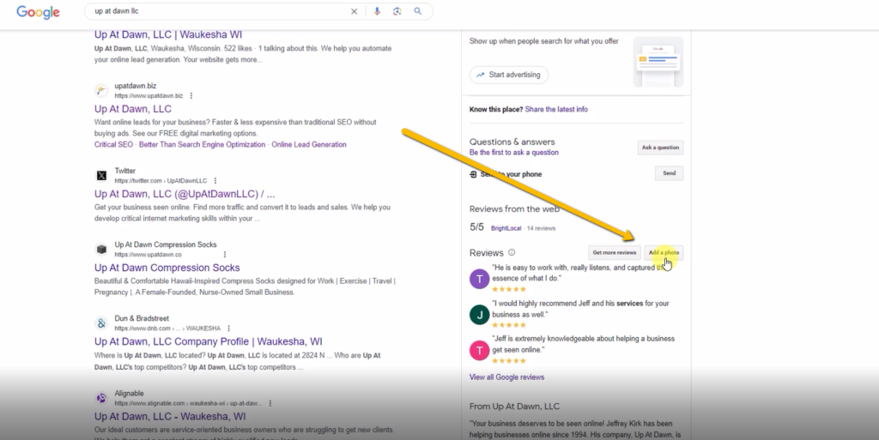Click Share the latest info link
879x440 pixels.
556,109
